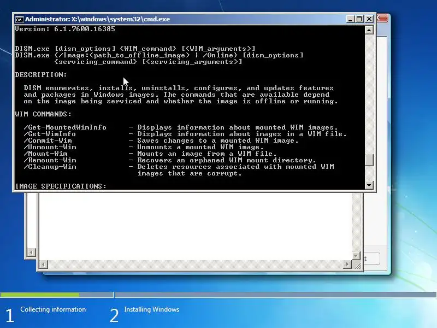Click the /Unmount-Wim command text

pyautogui.click(x=50, y=147)
